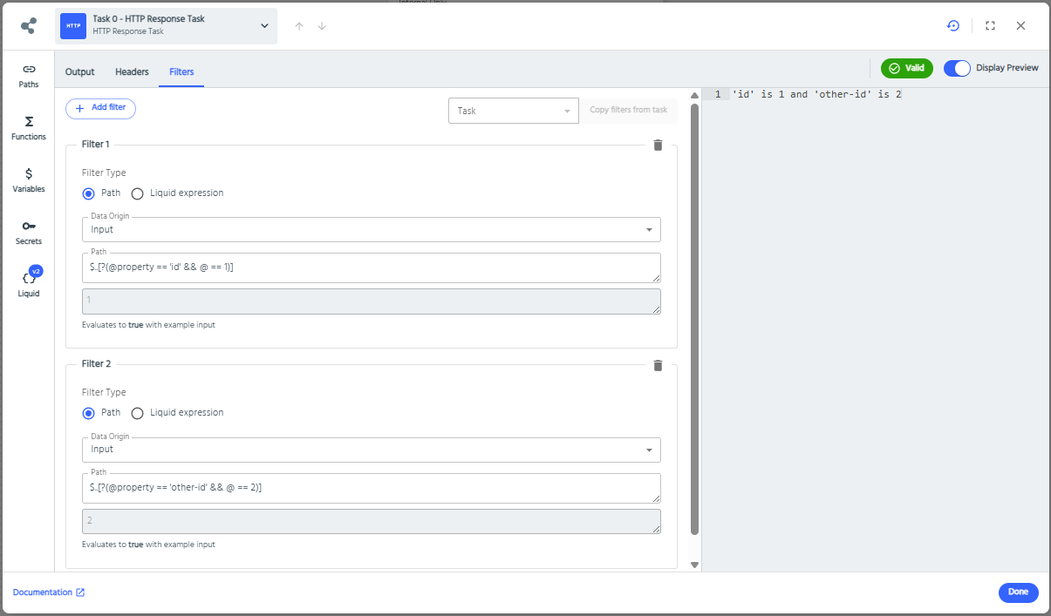The width and height of the screenshot is (1051, 616).
Task: Open the Secrets sidebar panel
Action: tap(29, 233)
